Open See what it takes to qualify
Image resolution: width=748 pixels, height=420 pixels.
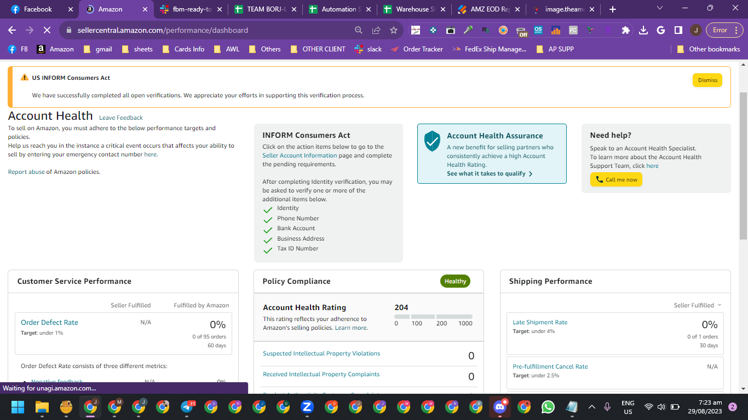coord(490,173)
